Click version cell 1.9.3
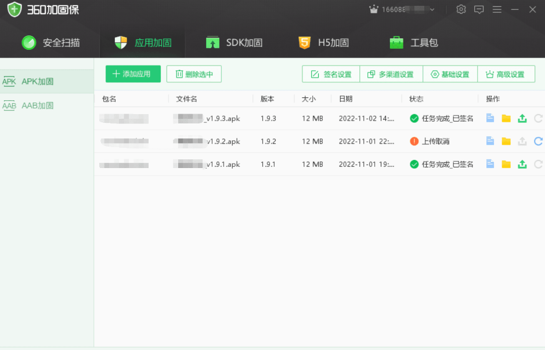Viewport: 545px width, 350px height. click(x=268, y=119)
